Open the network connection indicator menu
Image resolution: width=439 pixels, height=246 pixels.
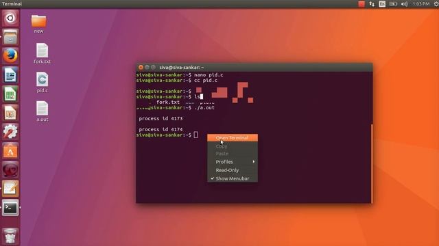(x=372, y=4)
